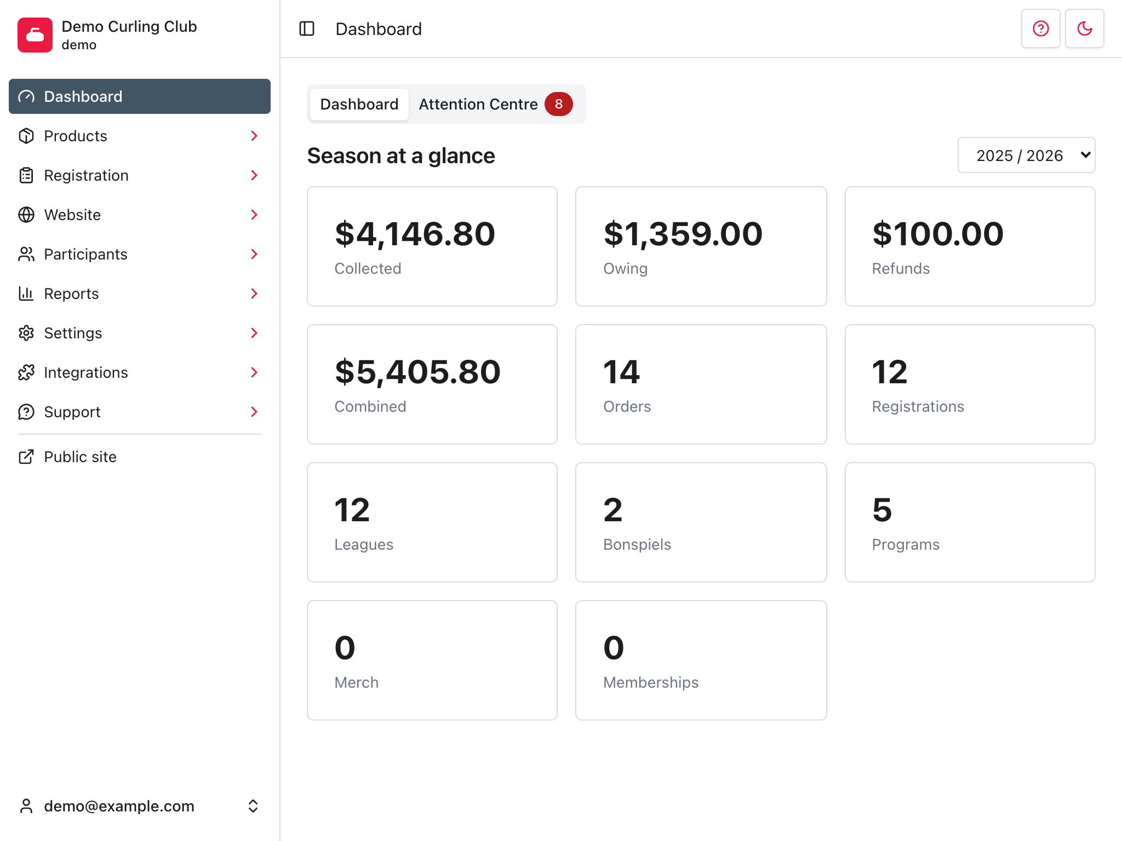Click the 2 Bonspiels card
The image size is (1122, 841).
tap(701, 522)
